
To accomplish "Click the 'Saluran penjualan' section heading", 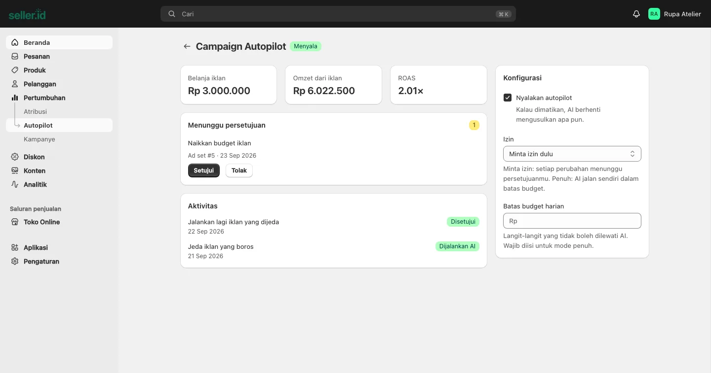I will (x=36, y=209).
